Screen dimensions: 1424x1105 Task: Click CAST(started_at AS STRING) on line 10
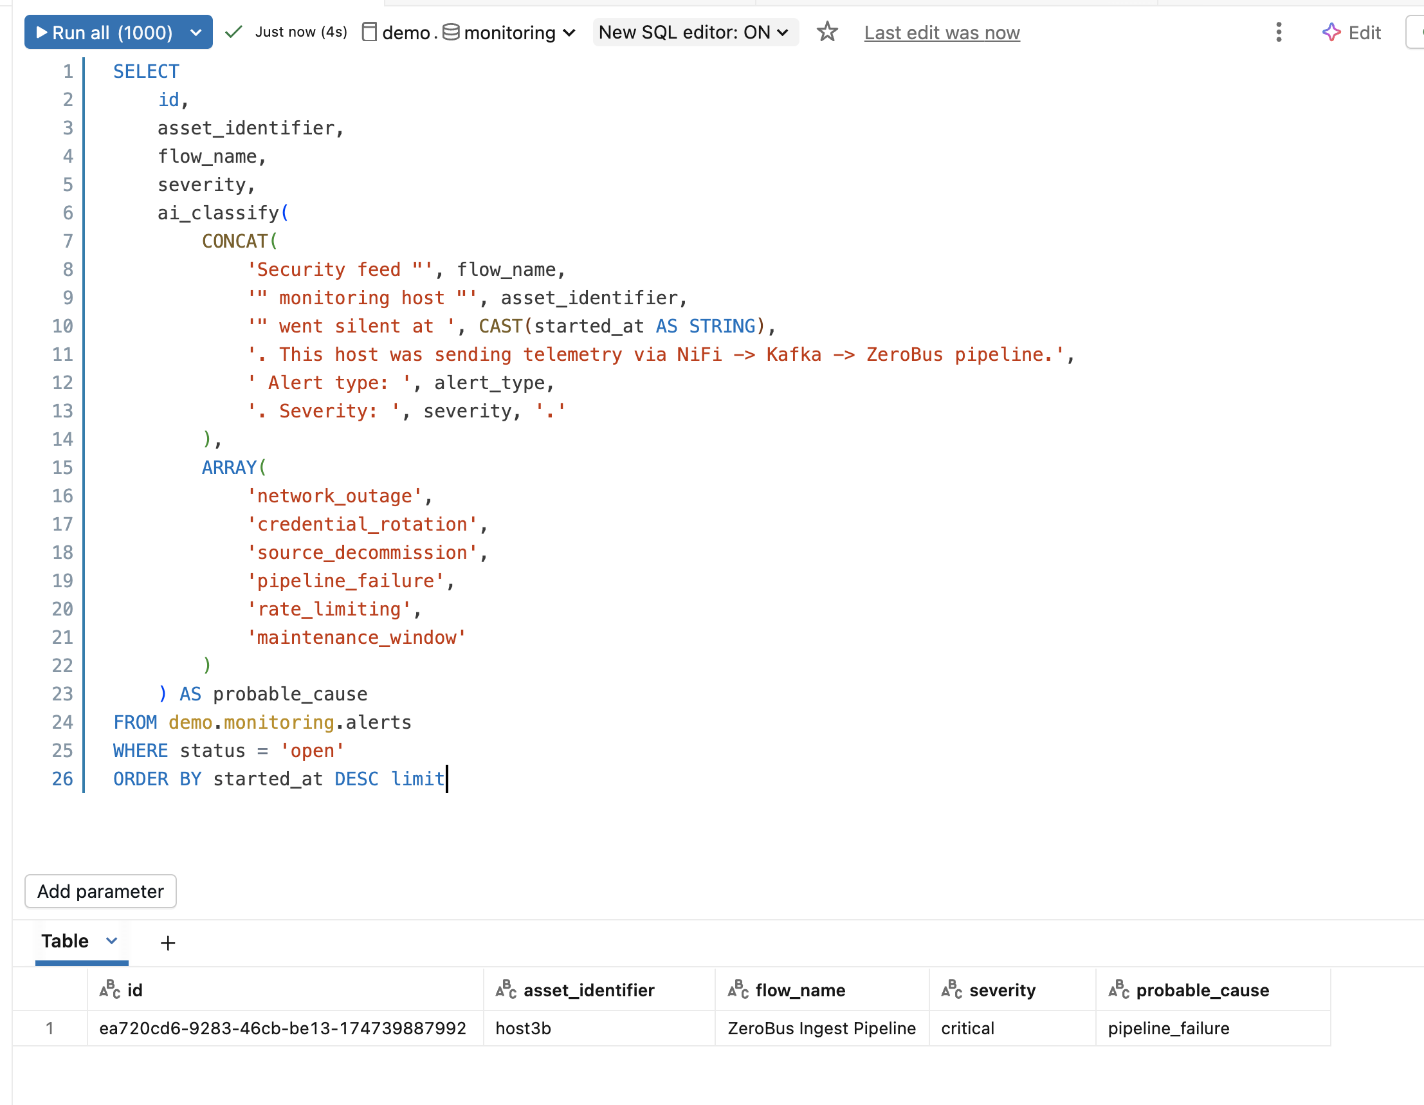pos(623,326)
